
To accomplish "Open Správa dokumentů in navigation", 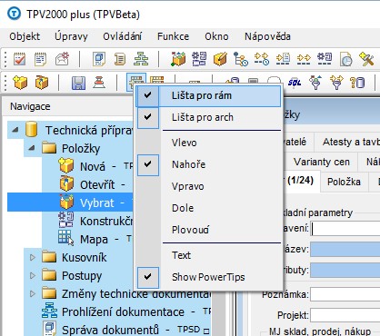I will click(110, 330).
